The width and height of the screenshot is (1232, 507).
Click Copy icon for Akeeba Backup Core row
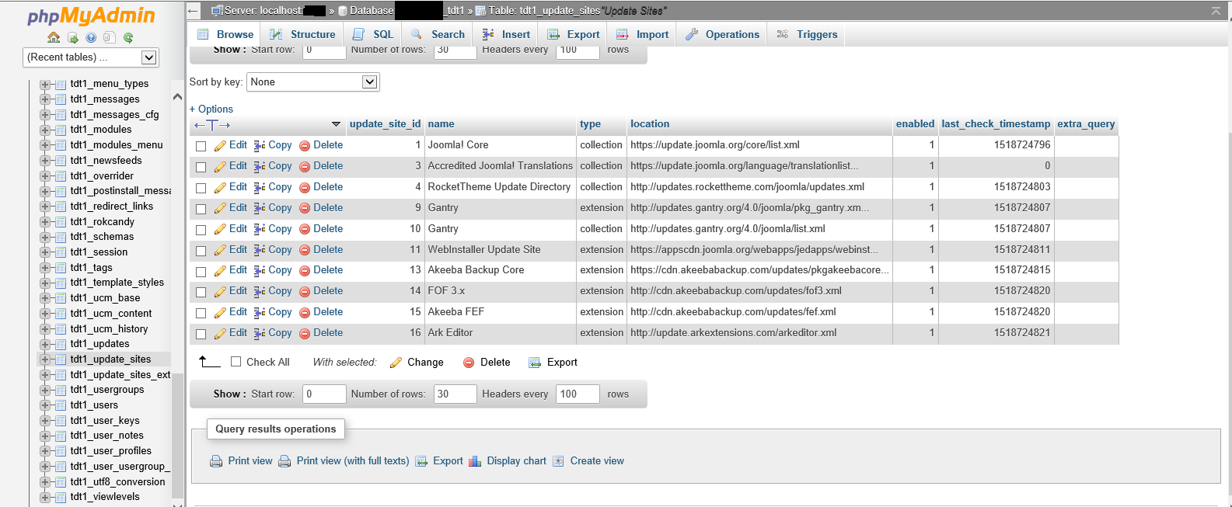point(260,270)
